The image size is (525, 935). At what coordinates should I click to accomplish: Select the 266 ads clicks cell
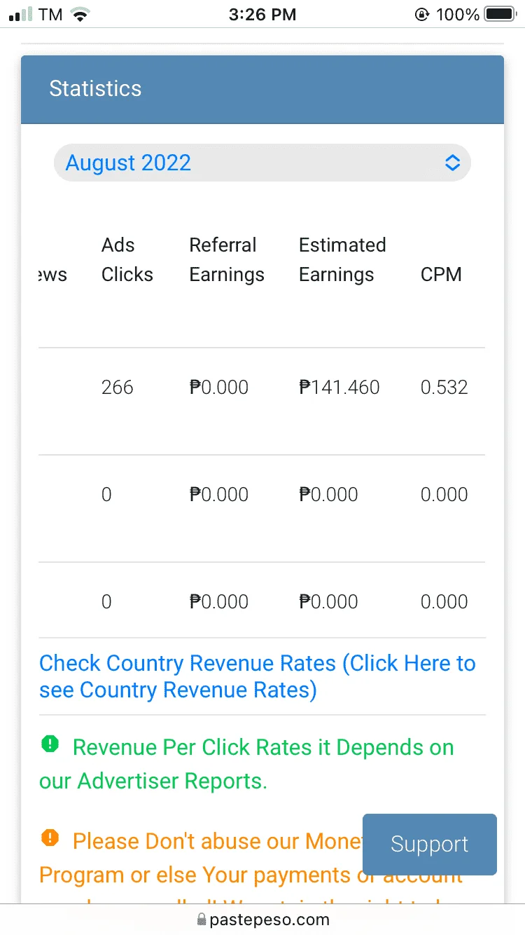[117, 388]
